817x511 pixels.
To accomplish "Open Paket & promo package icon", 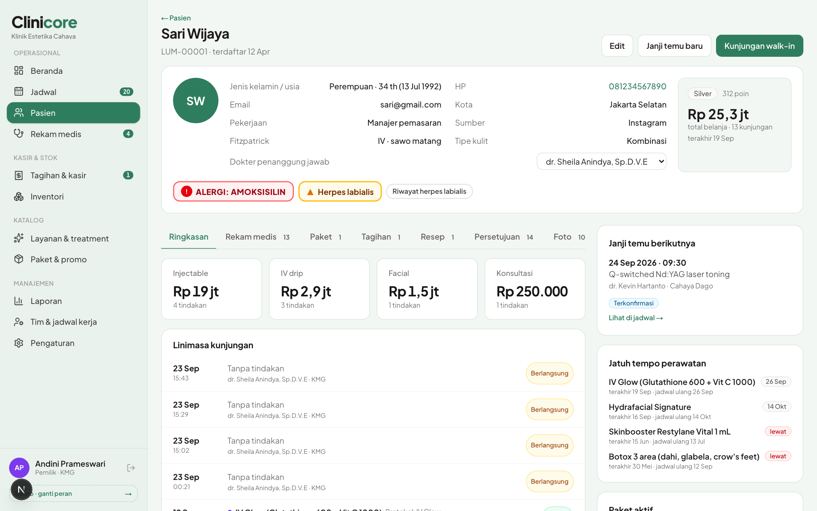I will [x=19, y=259].
